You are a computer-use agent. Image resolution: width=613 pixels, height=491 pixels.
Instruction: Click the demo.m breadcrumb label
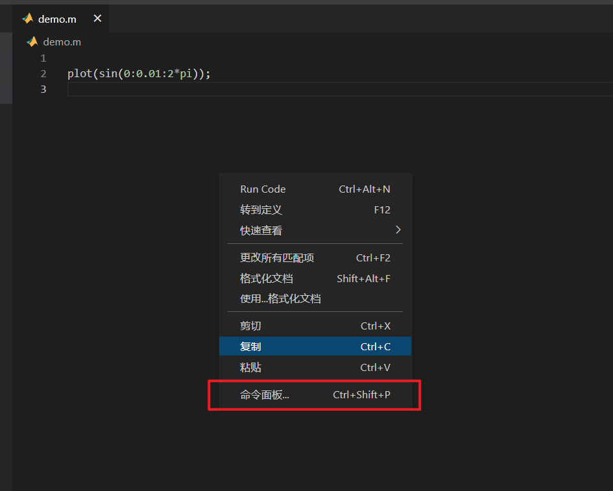pos(62,42)
